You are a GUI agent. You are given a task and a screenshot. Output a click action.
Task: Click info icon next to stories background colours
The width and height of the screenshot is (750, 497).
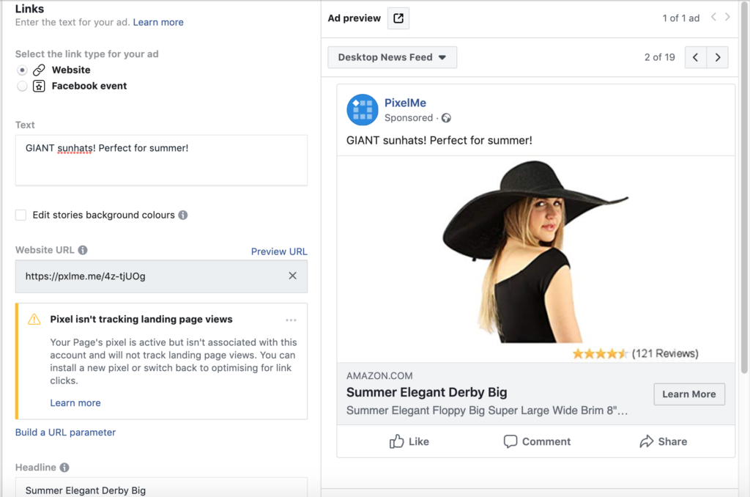183,216
